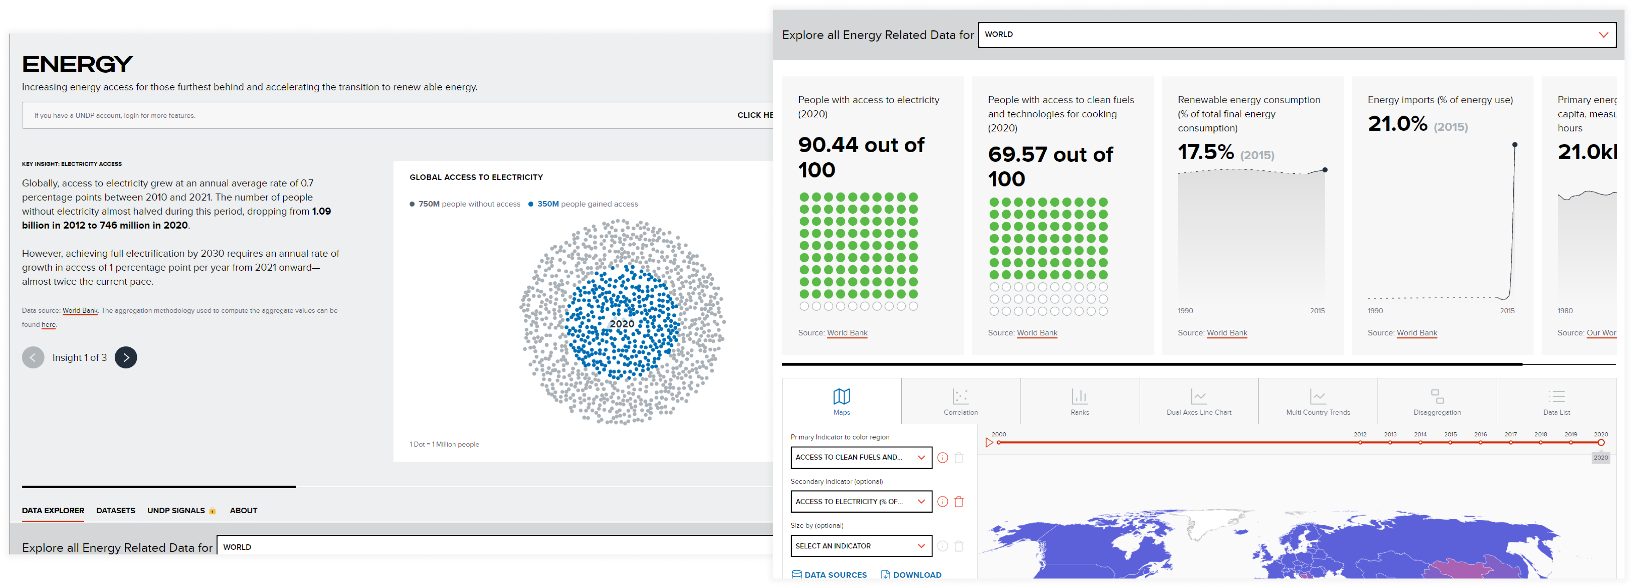Select the 2012 marker on the timeline
Image resolution: width=1634 pixels, height=588 pixels.
click(x=1360, y=442)
